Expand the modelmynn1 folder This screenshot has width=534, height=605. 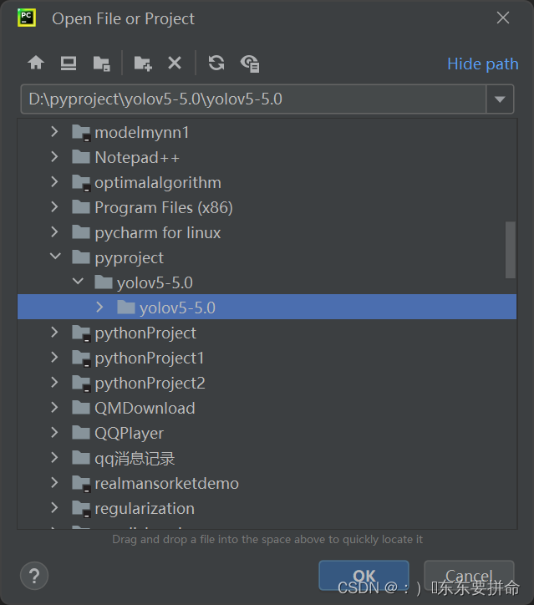click(x=54, y=132)
